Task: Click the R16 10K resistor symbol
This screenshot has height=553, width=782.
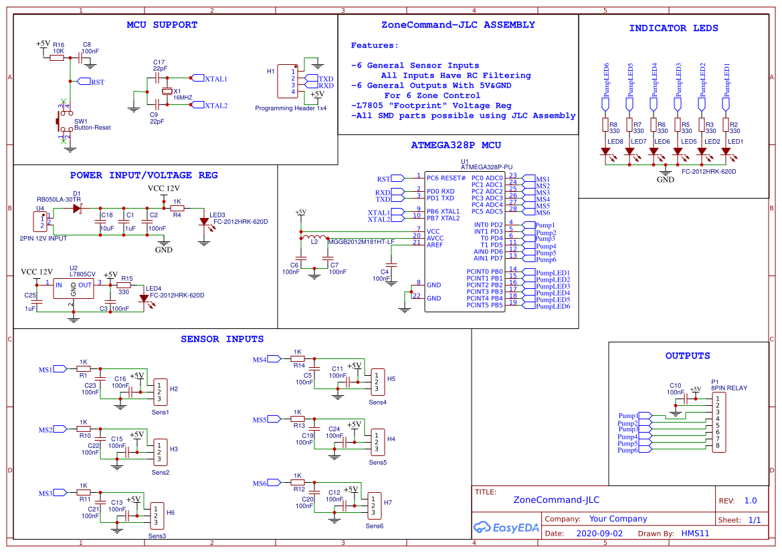Action: tap(57, 58)
